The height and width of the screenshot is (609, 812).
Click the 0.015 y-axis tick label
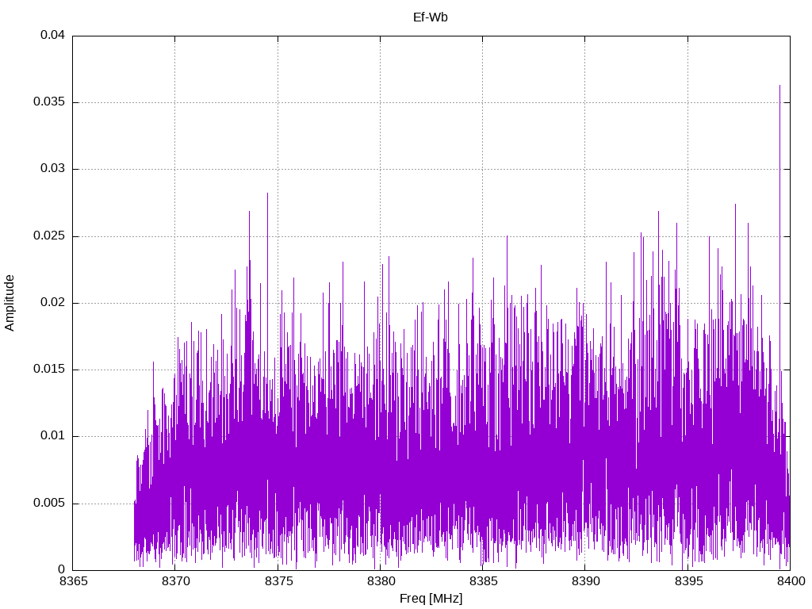click(x=50, y=370)
